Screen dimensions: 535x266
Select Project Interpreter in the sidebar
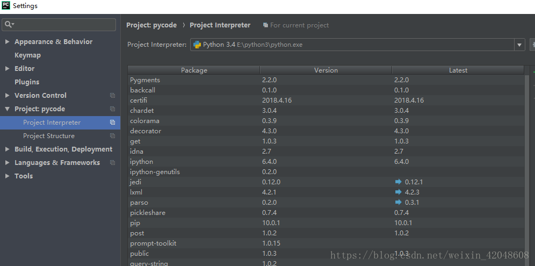60,123
